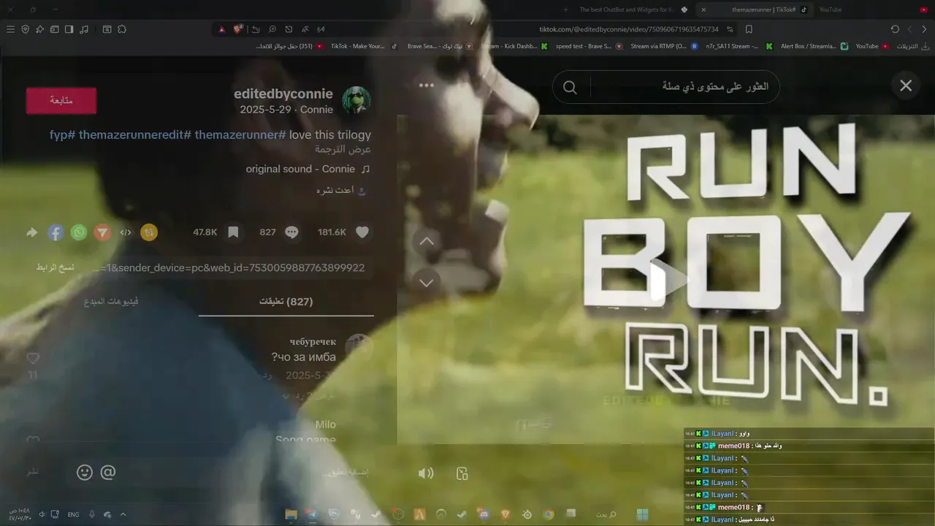
Task: Open a new tab with the plus button
Action: [x=565, y=9]
